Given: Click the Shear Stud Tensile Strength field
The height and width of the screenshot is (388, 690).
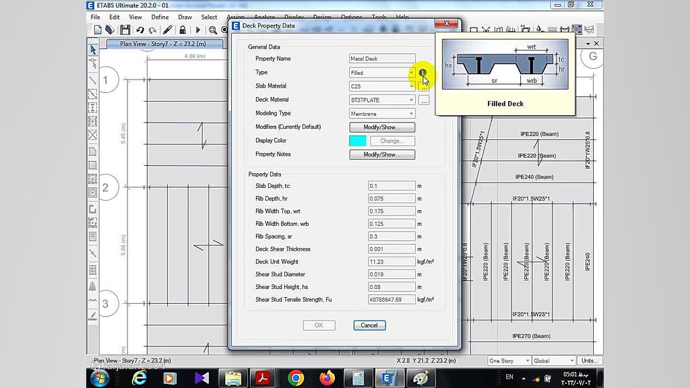Looking at the screenshot, I should coord(391,300).
